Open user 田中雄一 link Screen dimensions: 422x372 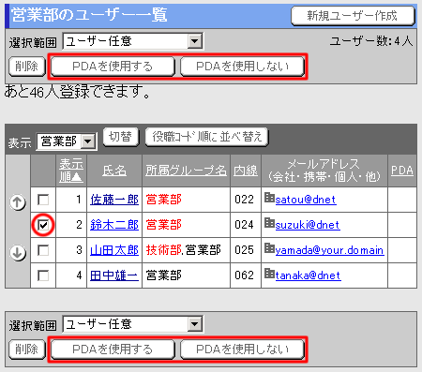pos(114,275)
